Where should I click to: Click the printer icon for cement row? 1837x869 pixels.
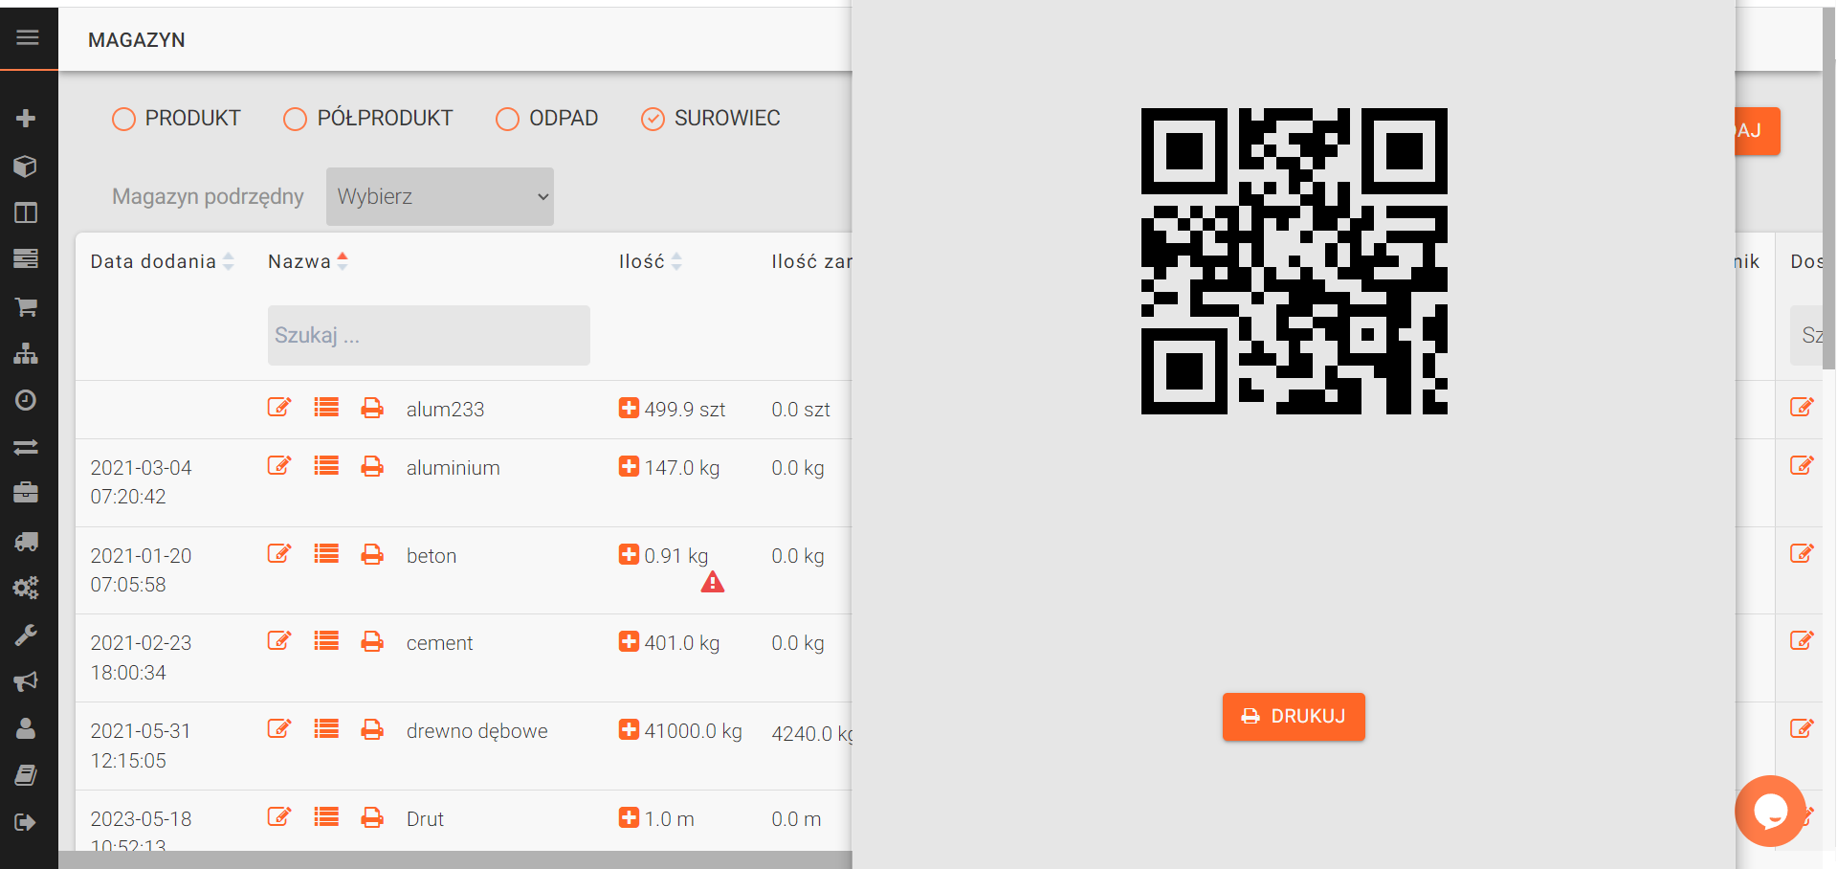pyautogui.click(x=372, y=641)
